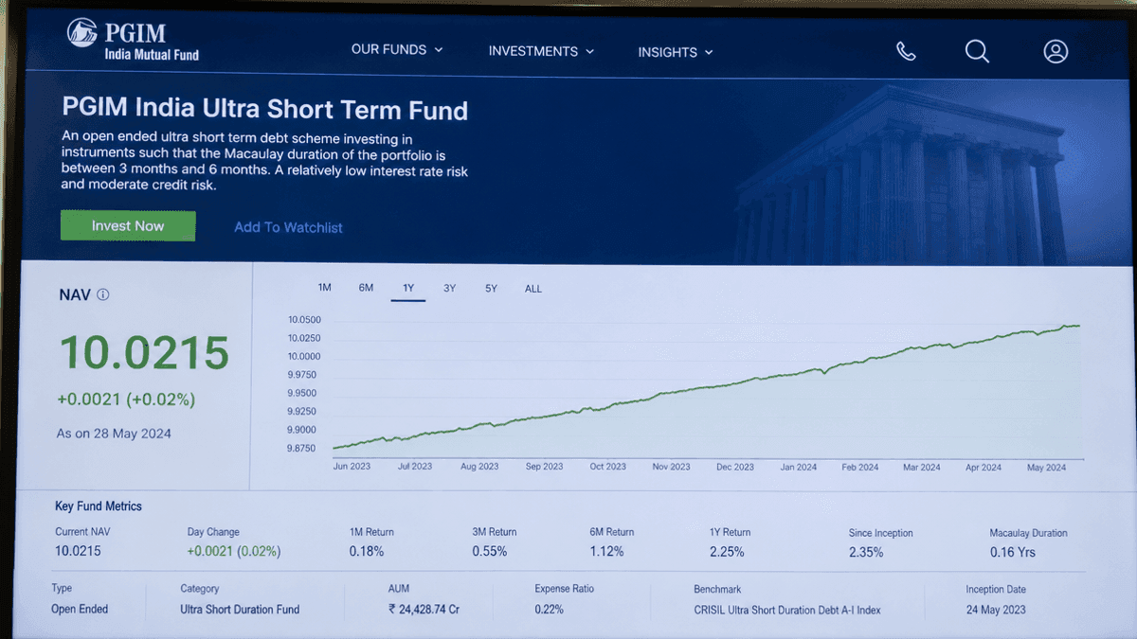The image size is (1137, 639).
Task: Click the Inception Date value 24 May 2023
Action: coord(996,611)
